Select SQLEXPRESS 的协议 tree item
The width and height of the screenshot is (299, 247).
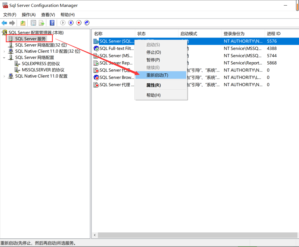tap(41, 63)
